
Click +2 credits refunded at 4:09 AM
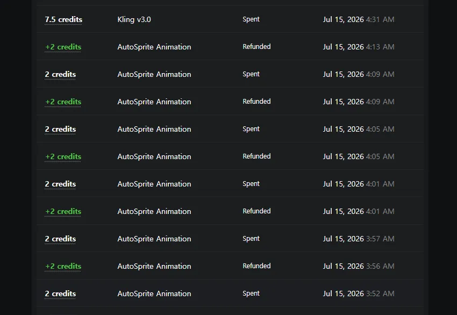click(x=63, y=102)
